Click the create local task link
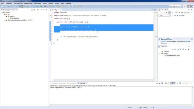 click(x=187, y=41)
